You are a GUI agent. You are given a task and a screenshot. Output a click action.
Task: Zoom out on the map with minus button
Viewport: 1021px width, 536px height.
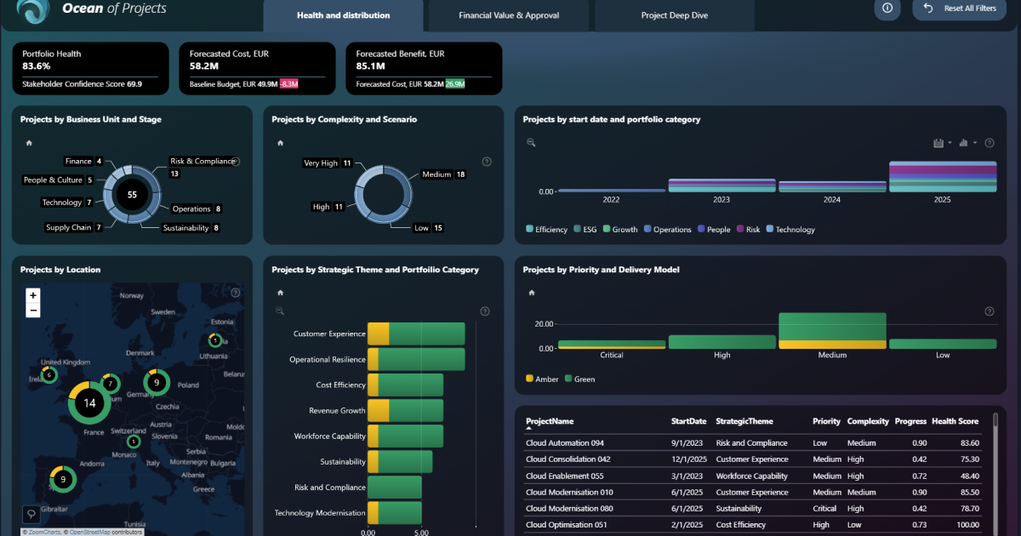[x=33, y=310]
